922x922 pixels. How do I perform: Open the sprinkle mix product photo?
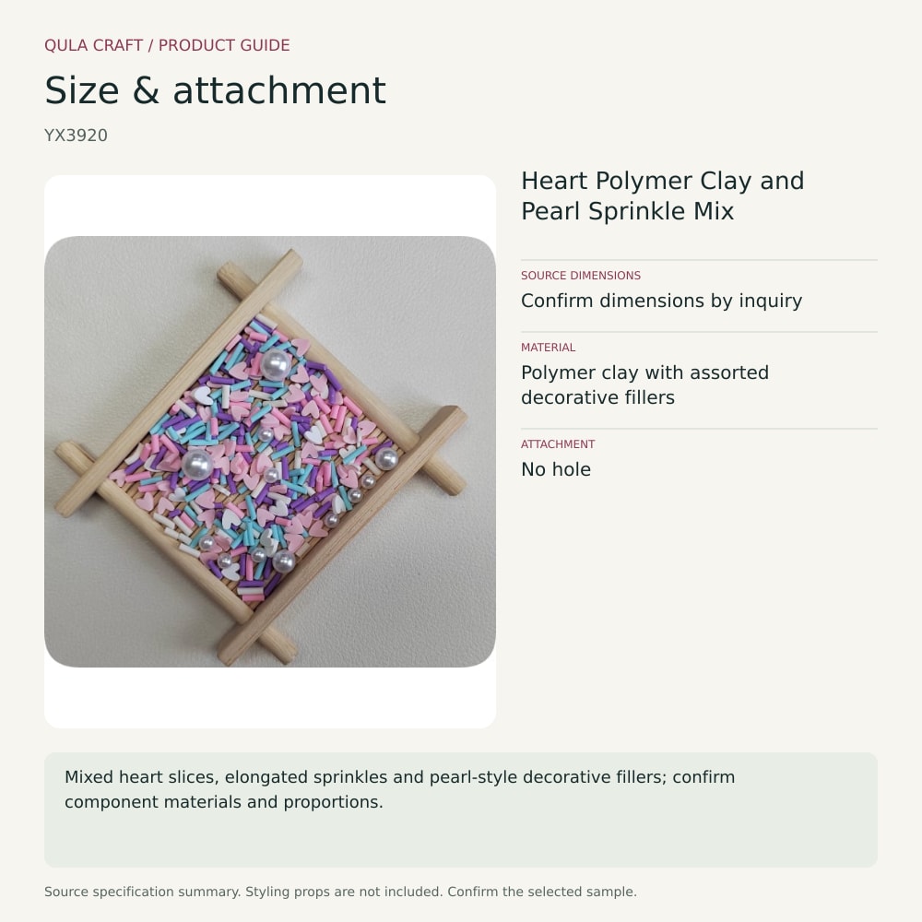coord(270,452)
